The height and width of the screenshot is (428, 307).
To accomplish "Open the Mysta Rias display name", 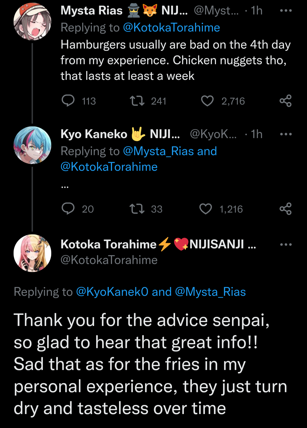I will coord(92,11).
